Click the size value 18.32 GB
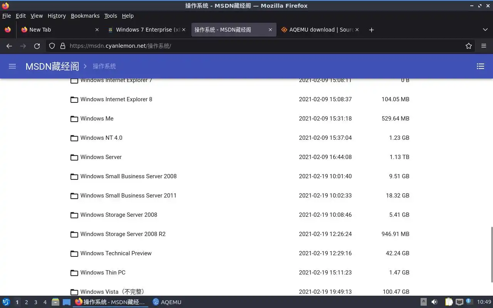Viewport: 493px width, 308px height. click(x=397, y=196)
